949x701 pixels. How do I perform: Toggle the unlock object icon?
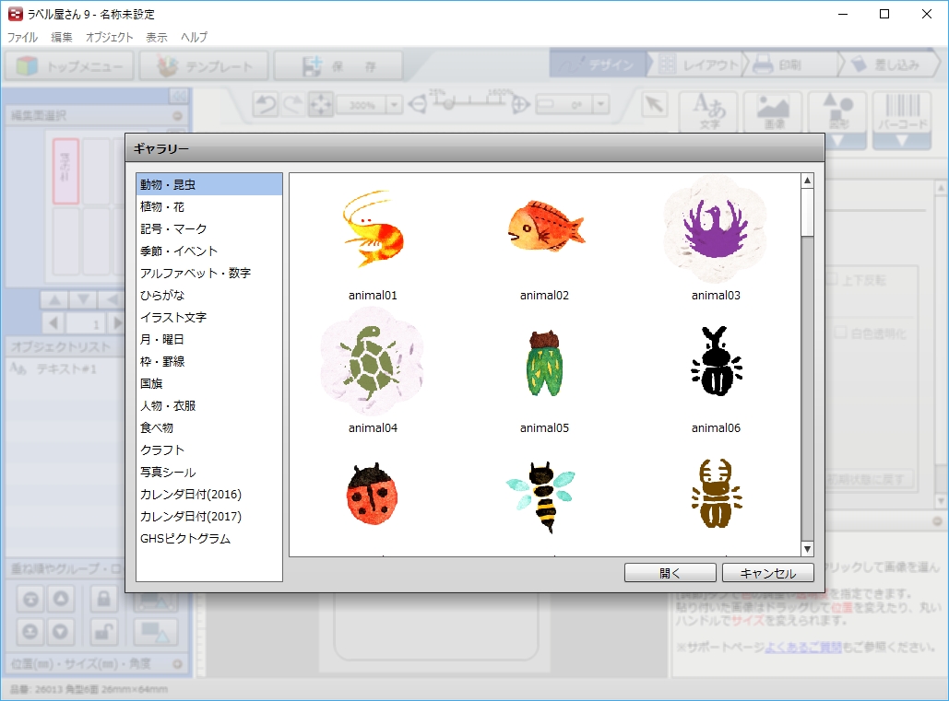[x=104, y=632]
